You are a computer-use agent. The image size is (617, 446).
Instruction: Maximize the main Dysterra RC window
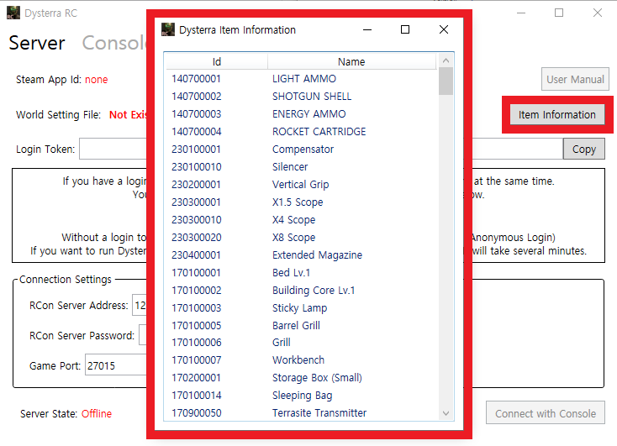559,13
